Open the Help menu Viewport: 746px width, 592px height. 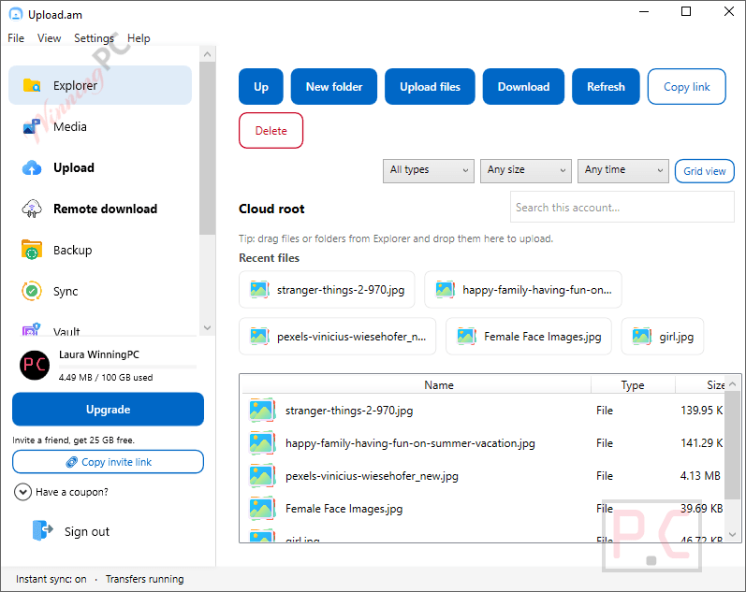[139, 38]
